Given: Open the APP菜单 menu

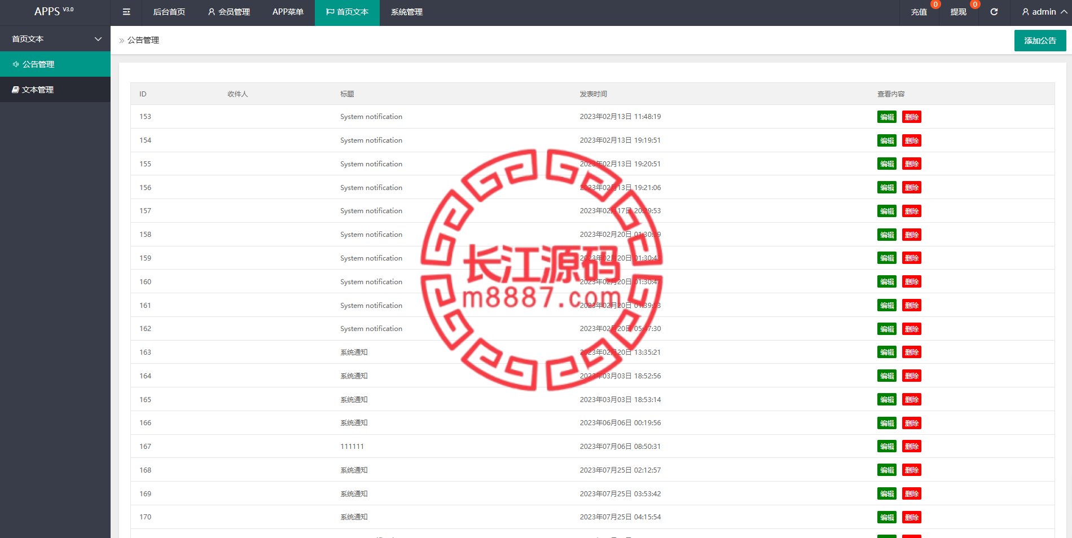Looking at the screenshot, I should [288, 12].
